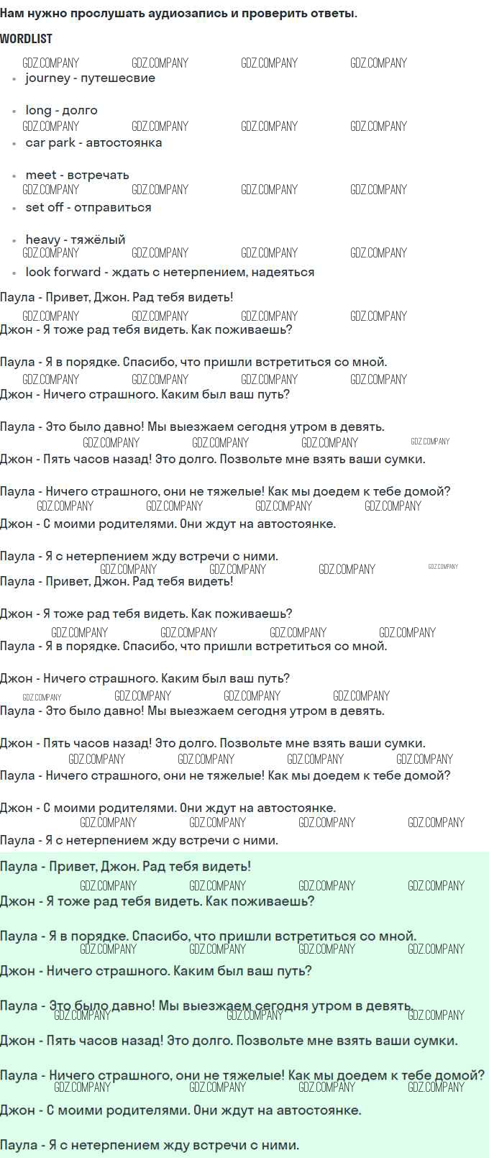Click 'Каким был ваш путь?' line in green block
This screenshot has height=1158, width=489.
[x=155, y=971]
